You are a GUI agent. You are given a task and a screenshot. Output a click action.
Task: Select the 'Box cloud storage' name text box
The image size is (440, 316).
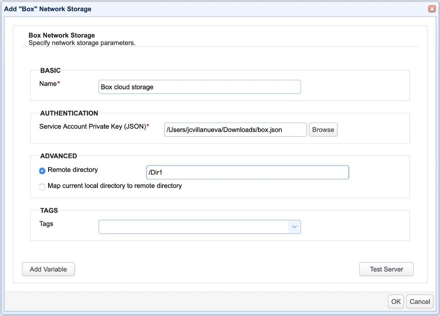199,87
